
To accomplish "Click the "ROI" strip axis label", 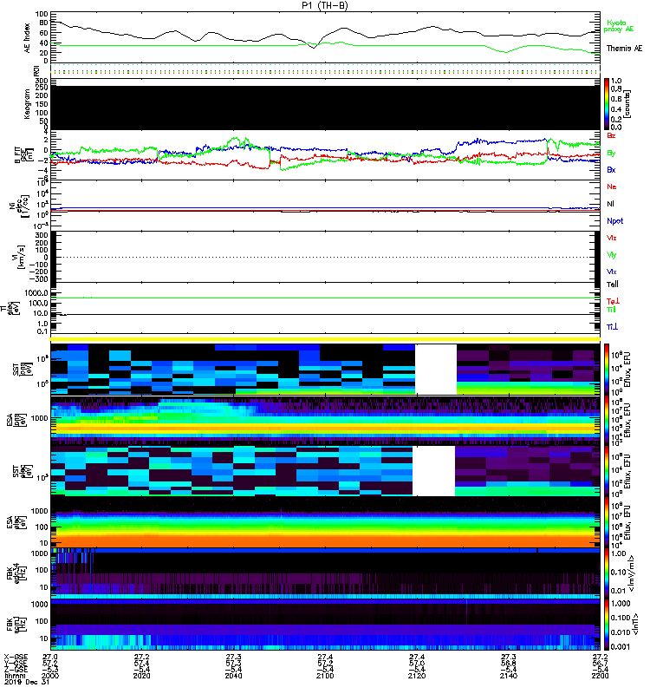I will coord(36,71).
